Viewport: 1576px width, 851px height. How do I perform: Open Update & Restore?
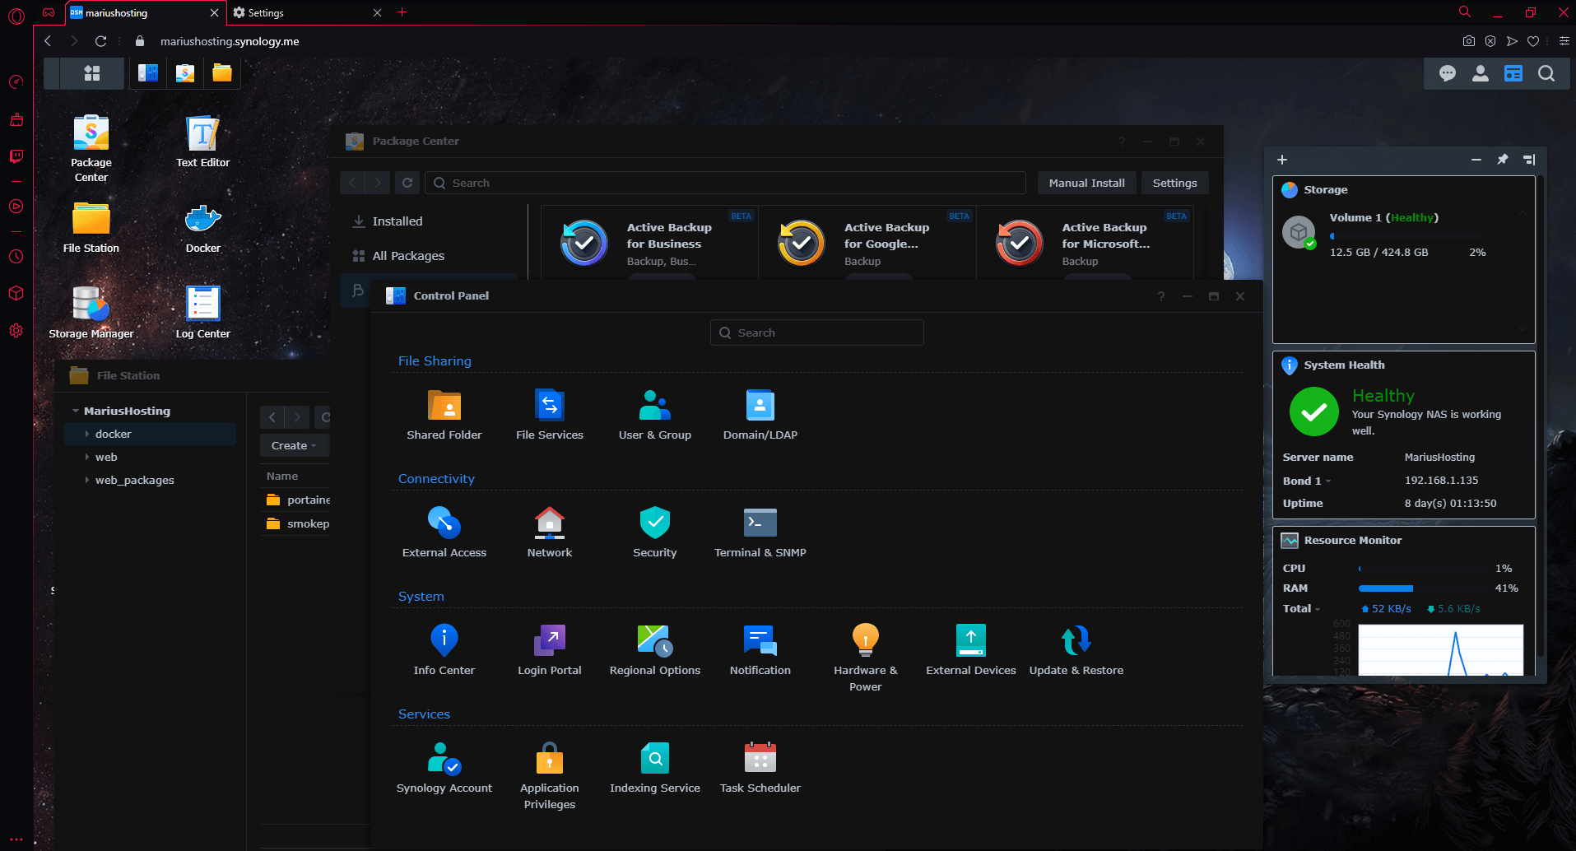[x=1076, y=651]
